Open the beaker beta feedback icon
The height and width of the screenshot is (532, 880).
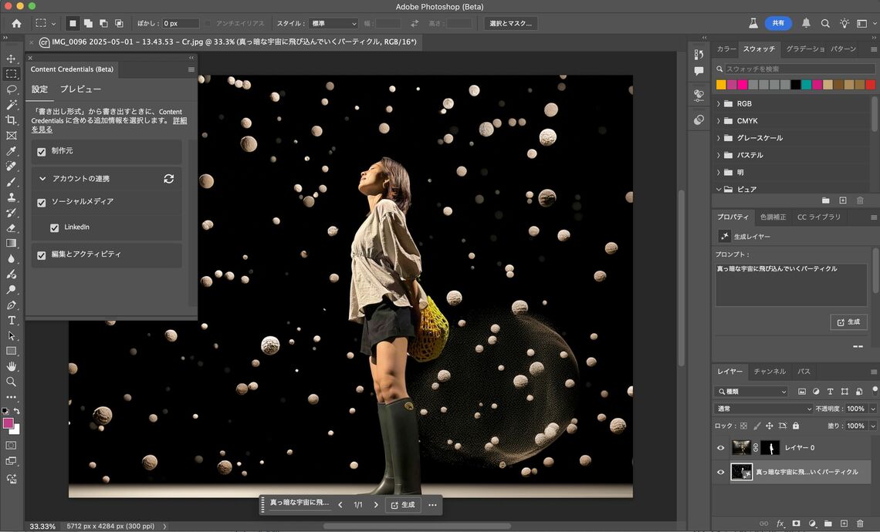coord(753,23)
